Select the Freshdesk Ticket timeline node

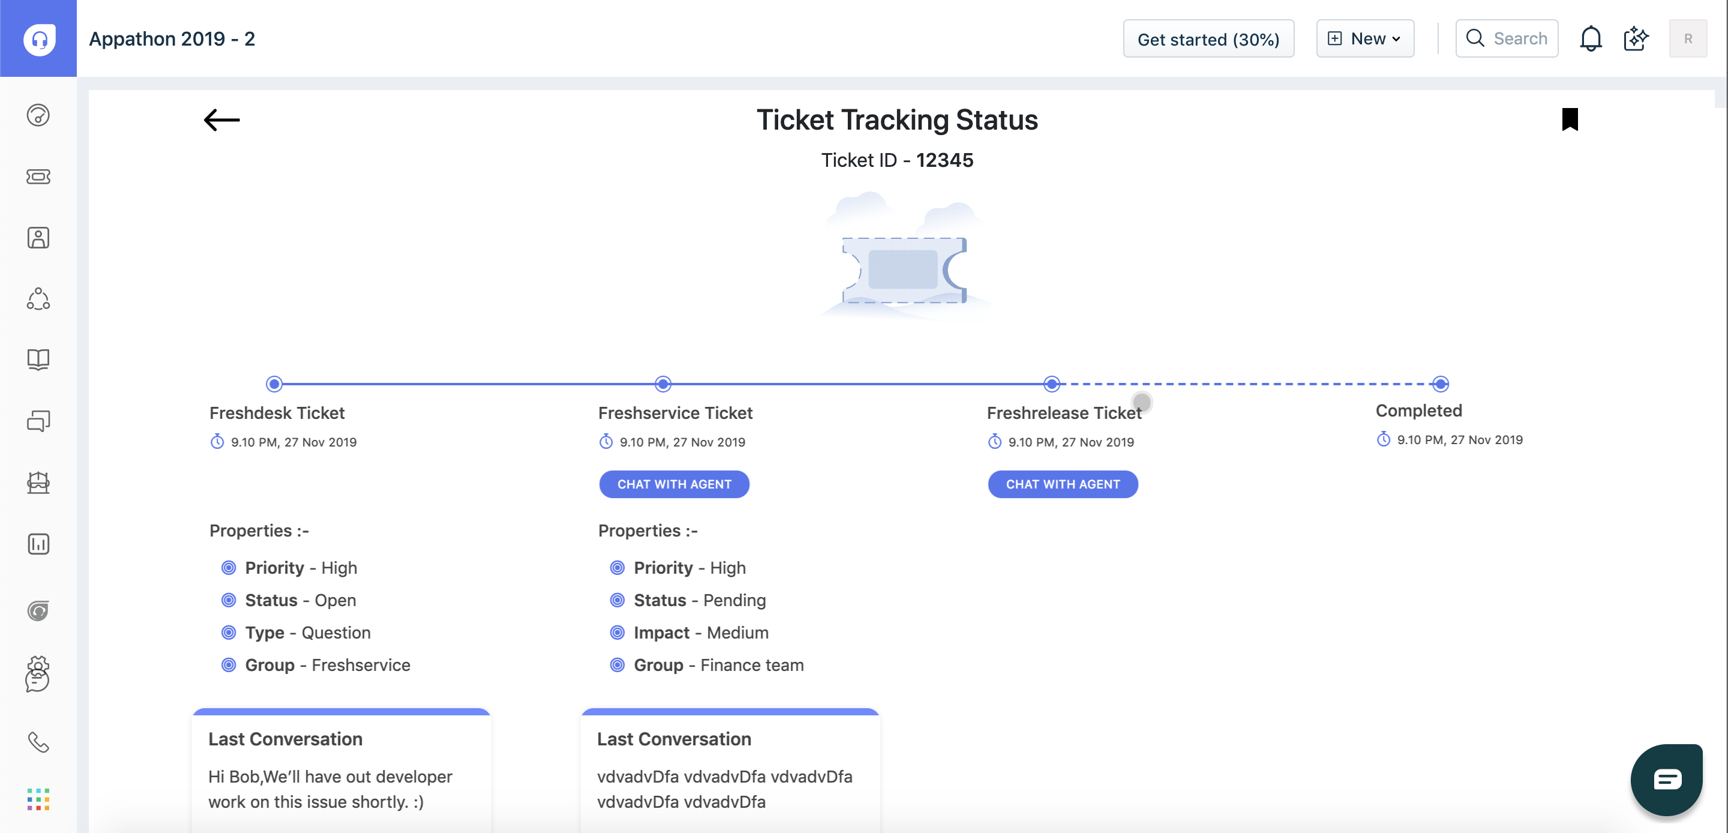click(x=274, y=384)
